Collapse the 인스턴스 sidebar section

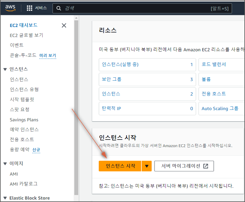(5, 69)
